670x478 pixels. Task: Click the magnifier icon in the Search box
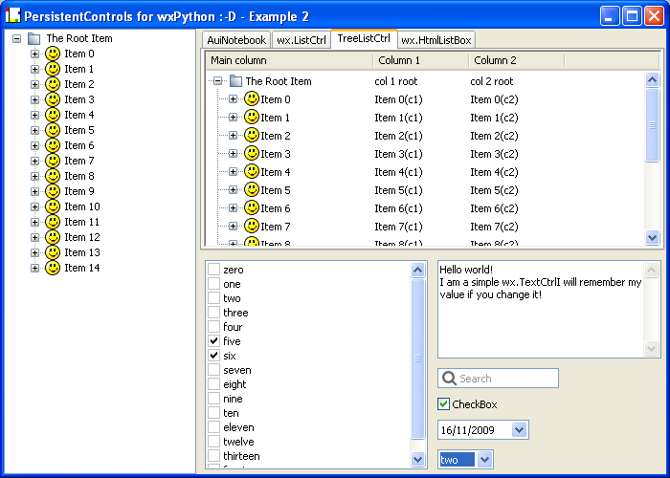click(449, 379)
